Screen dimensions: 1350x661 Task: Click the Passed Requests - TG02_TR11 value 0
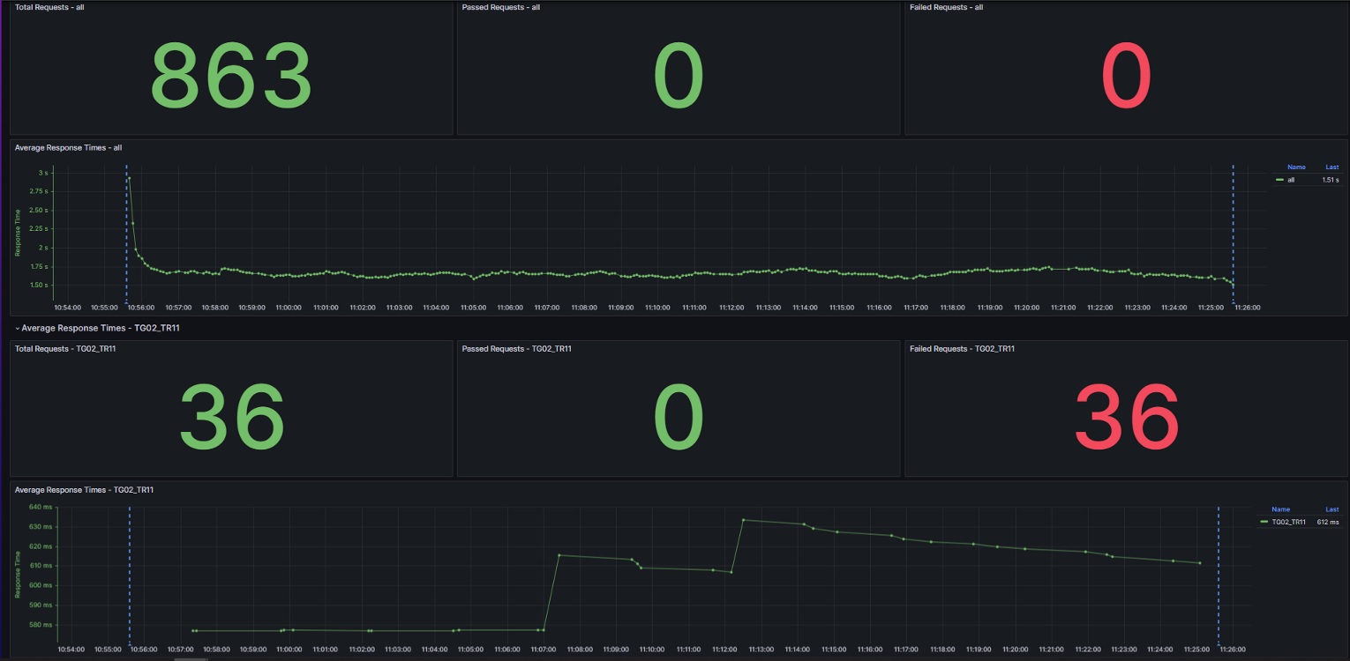coord(679,416)
